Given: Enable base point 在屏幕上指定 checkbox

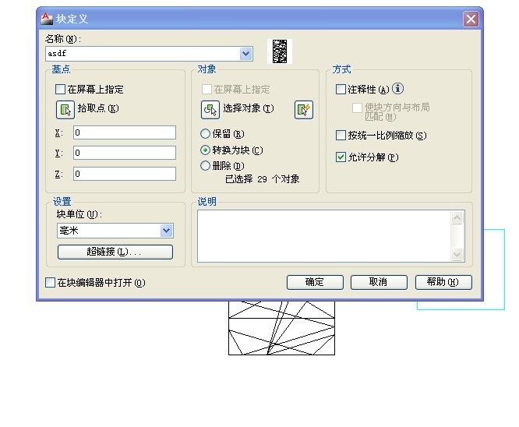Looking at the screenshot, I should point(60,89).
